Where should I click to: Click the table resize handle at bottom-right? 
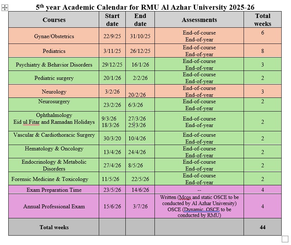285,239
